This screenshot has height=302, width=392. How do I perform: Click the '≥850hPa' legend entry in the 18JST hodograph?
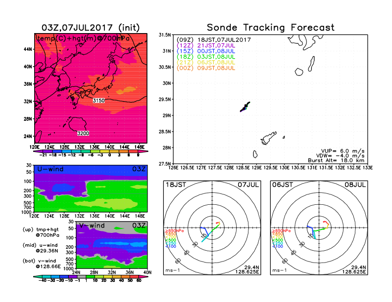[174, 231]
